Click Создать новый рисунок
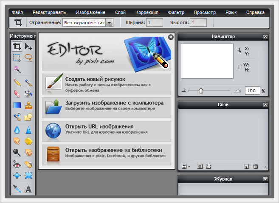279x203 pixels. pyautogui.click(x=107, y=84)
